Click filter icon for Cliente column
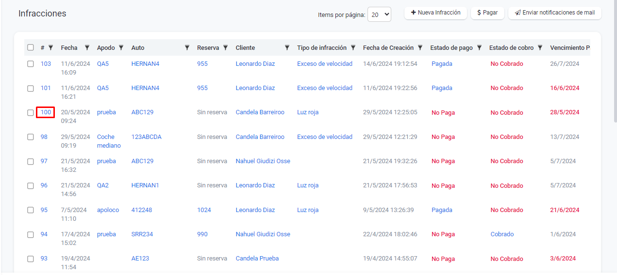This screenshot has width=617, height=275. (x=287, y=48)
